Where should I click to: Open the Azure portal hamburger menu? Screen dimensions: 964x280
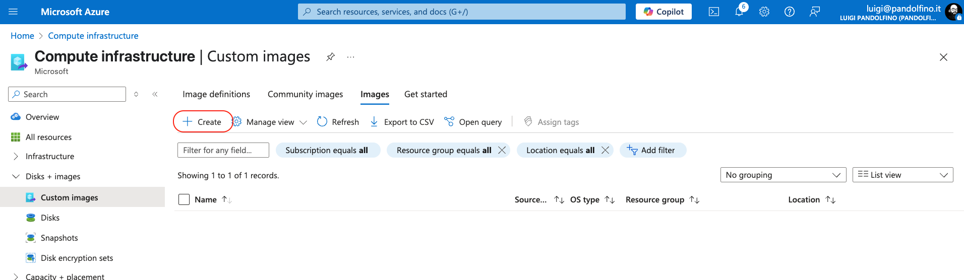[13, 12]
